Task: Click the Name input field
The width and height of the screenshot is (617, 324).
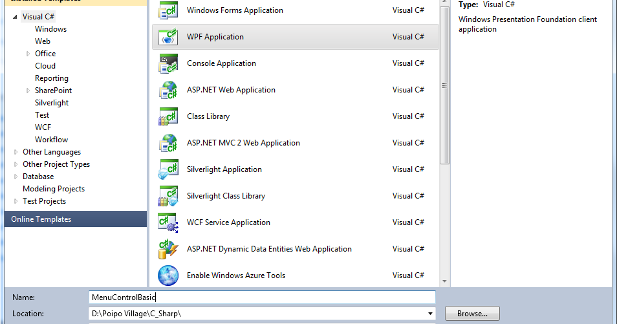Action: pyautogui.click(x=262, y=297)
